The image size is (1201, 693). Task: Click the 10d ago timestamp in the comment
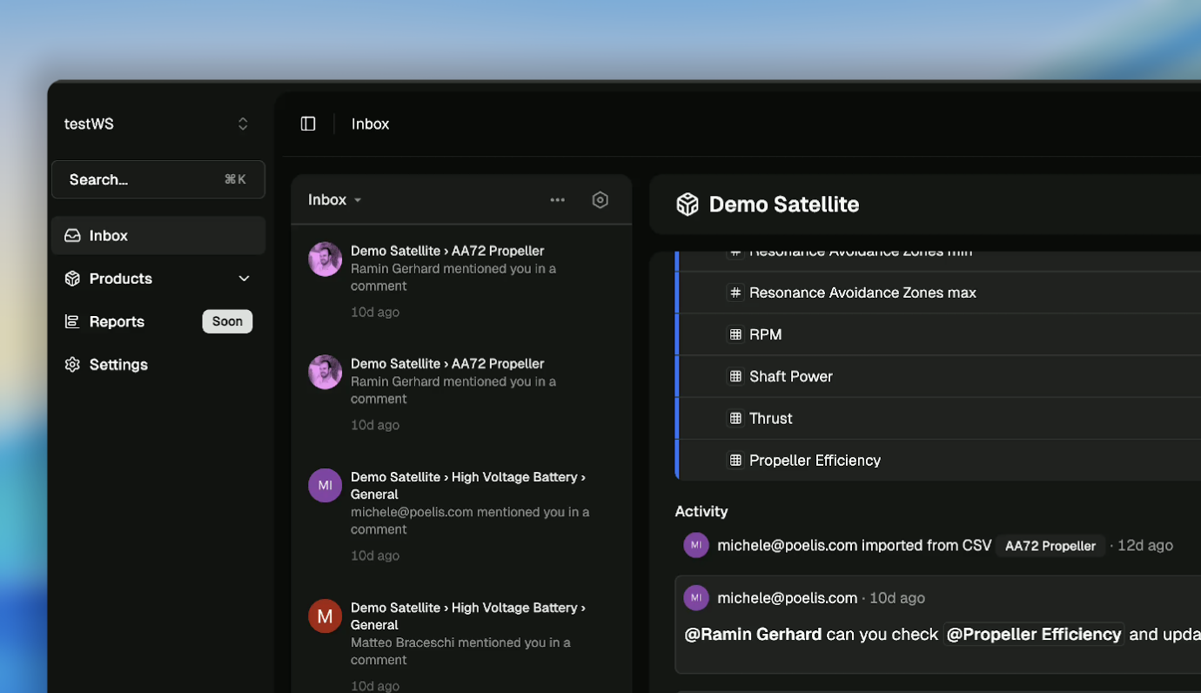897,598
